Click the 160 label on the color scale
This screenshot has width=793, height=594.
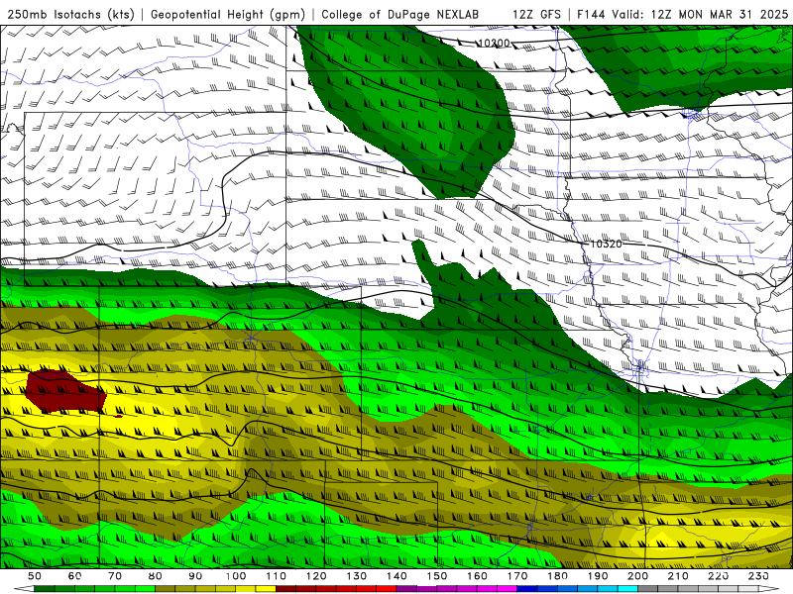pos(477,576)
